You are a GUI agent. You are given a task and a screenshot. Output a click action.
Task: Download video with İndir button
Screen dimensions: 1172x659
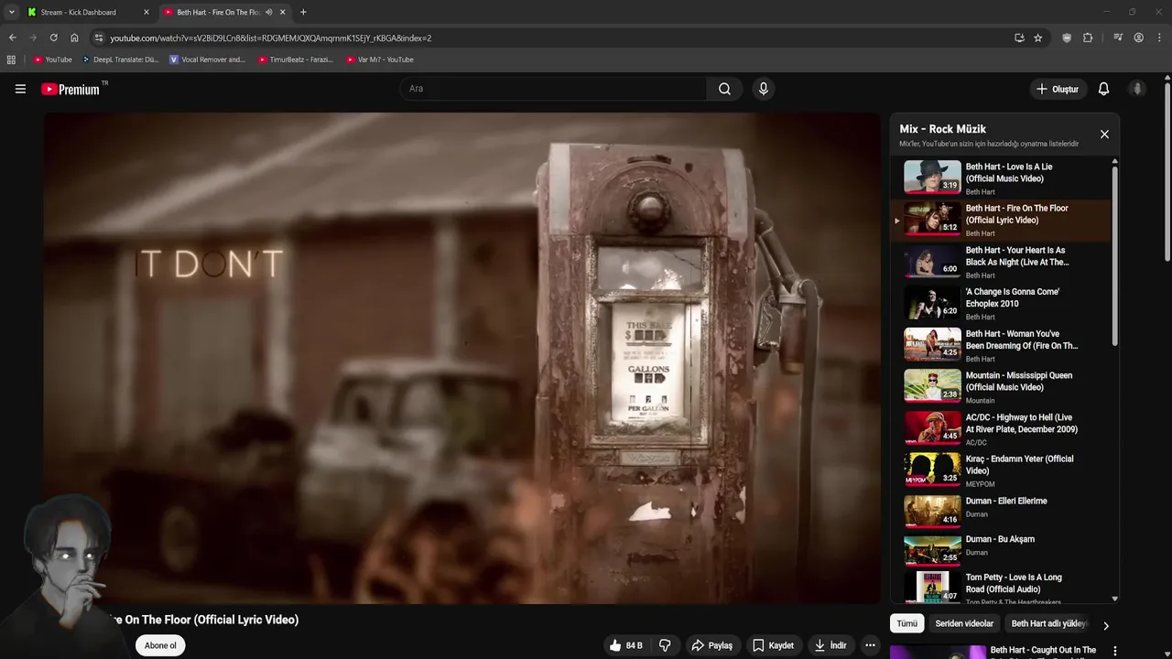pyautogui.click(x=830, y=645)
